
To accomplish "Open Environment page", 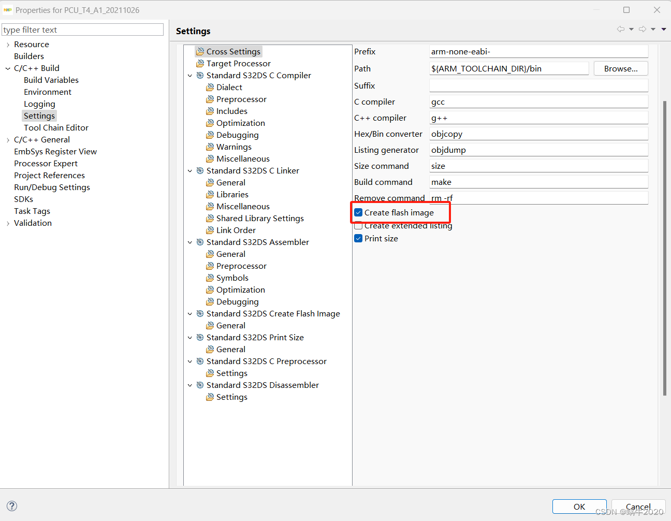I will pyautogui.click(x=48, y=92).
